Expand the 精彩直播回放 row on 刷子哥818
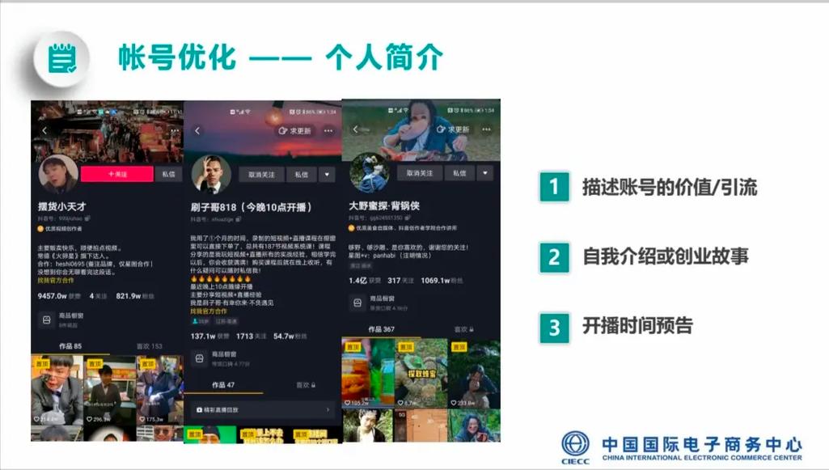The width and height of the screenshot is (829, 470). click(x=261, y=410)
